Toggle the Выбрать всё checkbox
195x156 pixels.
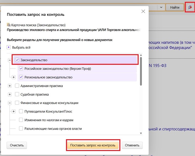[x=9, y=47]
